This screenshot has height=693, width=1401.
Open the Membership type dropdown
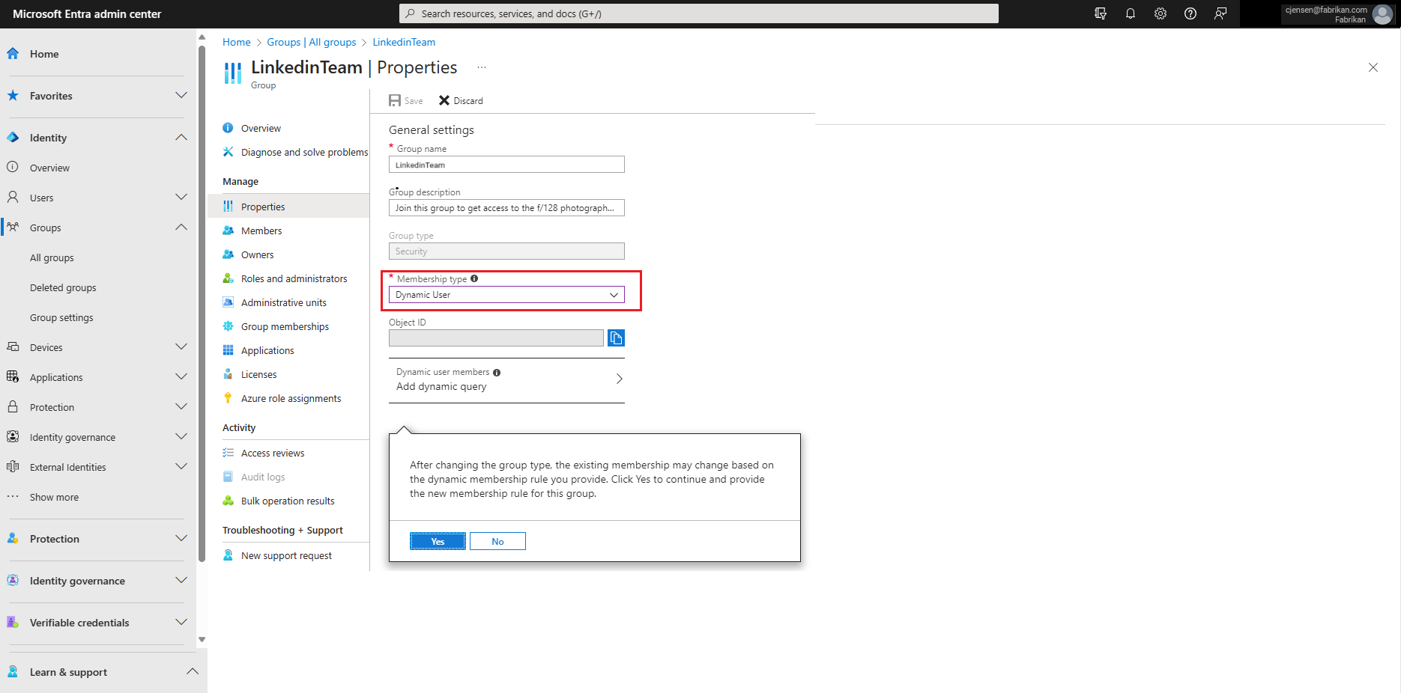[506, 295]
